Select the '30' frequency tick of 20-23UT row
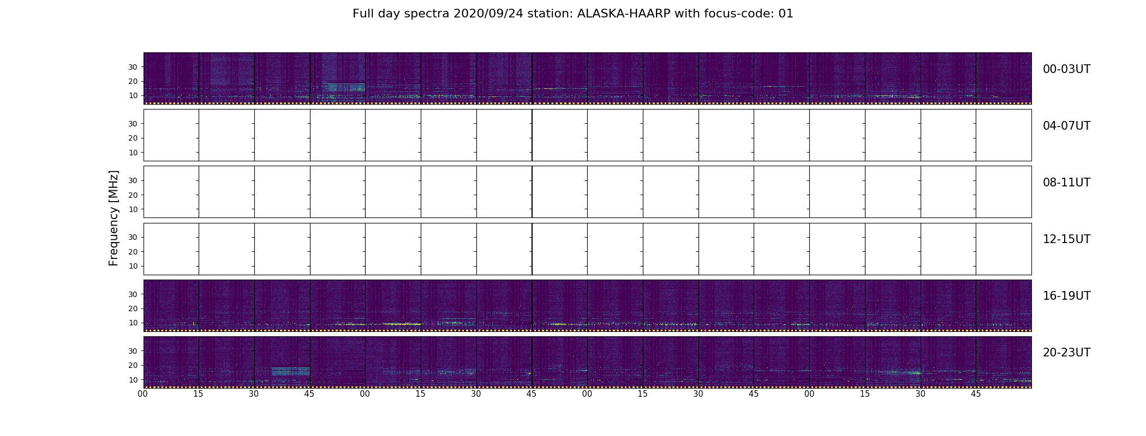The height and width of the screenshot is (436, 1146). click(x=133, y=351)
